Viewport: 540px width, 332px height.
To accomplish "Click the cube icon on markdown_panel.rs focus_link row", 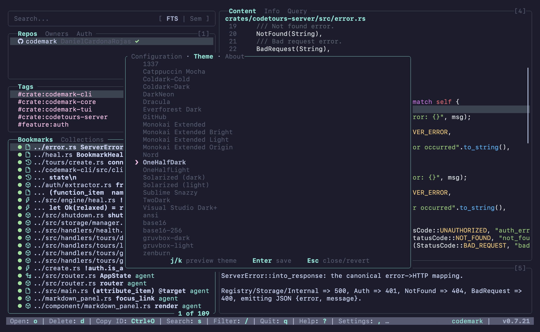I will pos(28,298).
